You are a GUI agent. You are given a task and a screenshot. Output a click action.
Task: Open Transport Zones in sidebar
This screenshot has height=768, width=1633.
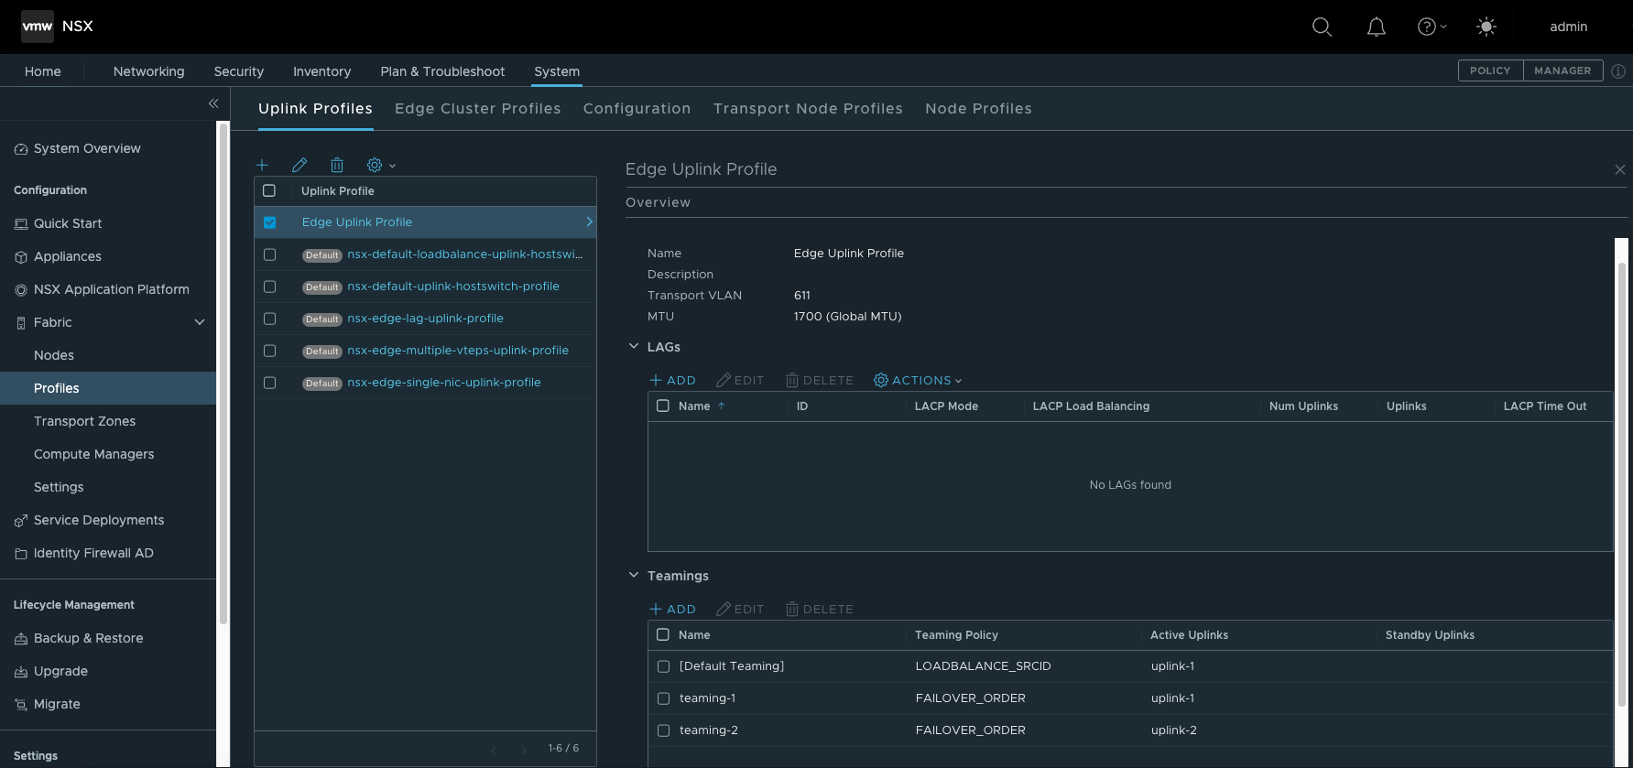click(84, 421)
